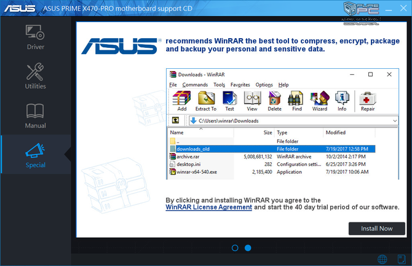Select the downloads_old folder row
This screenshot has width=412, height=266.
272,149
